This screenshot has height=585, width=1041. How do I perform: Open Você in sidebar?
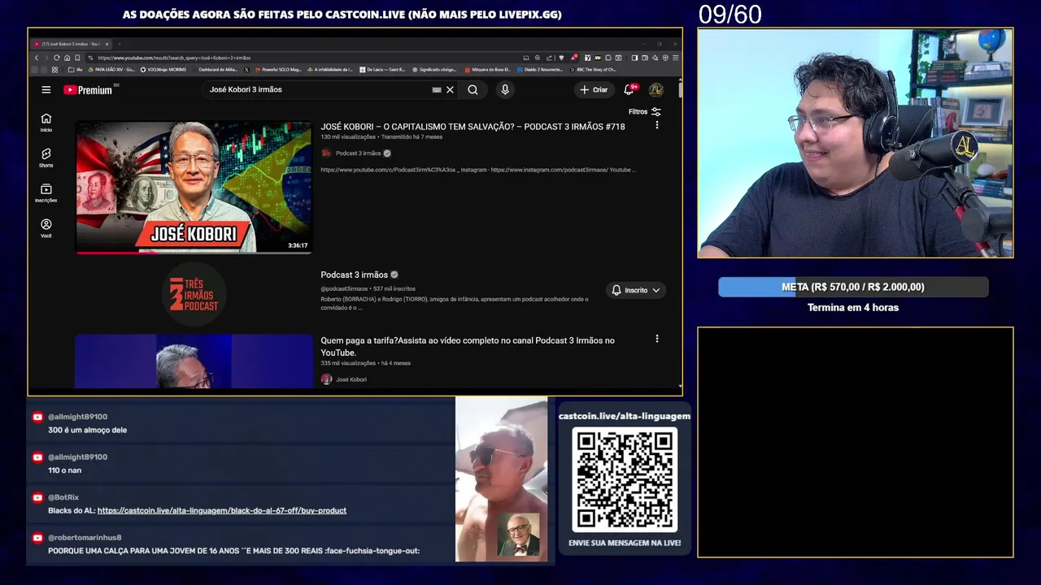(x=46, y=228)
